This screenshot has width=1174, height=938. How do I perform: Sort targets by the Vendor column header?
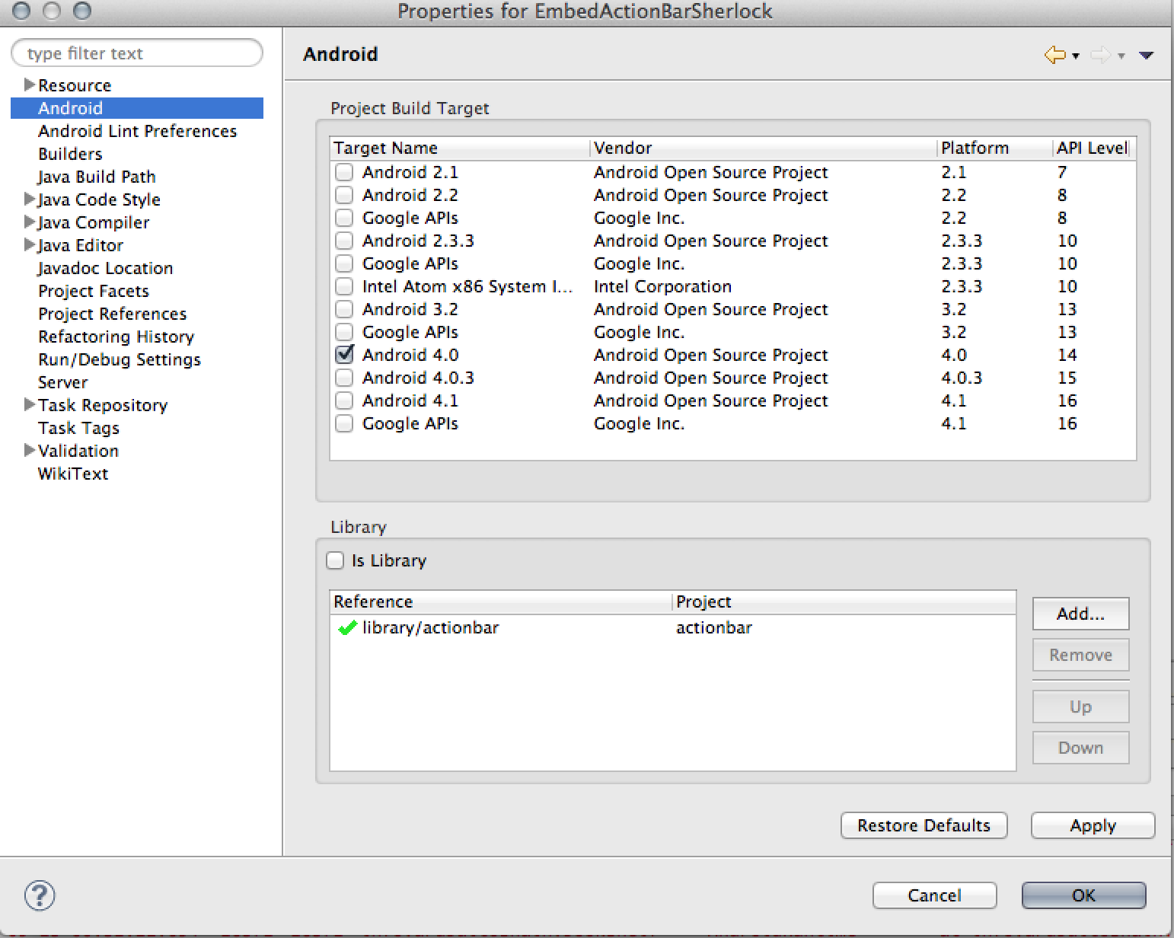pyautogui.click(x=764, y=148)
